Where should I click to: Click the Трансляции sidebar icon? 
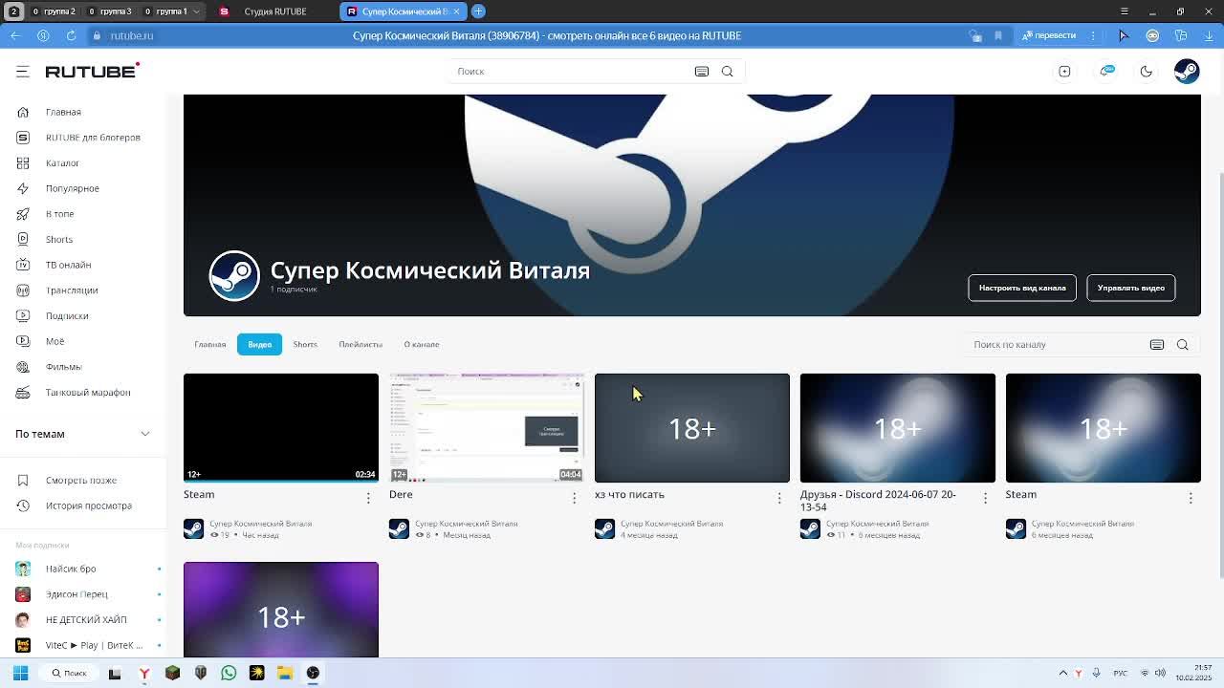[x=23, y=290]
